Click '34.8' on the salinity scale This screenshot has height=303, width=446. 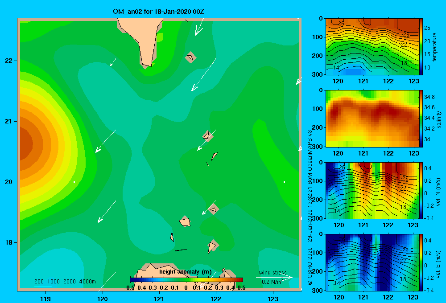coord(429,97)
